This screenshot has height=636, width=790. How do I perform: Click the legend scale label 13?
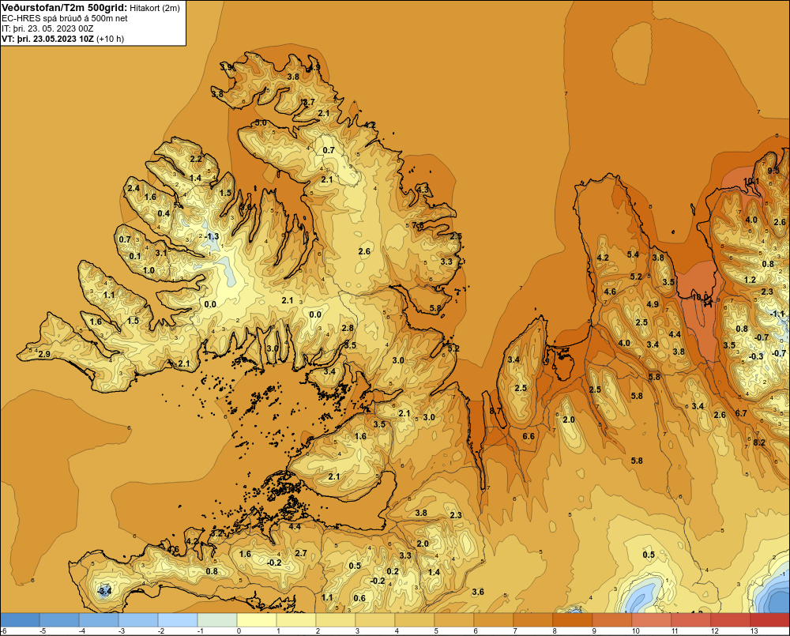click(x=754, y=631)
